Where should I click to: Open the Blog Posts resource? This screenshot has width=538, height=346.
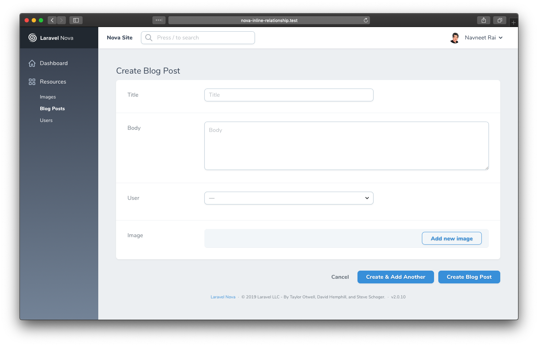pos(52,108)
